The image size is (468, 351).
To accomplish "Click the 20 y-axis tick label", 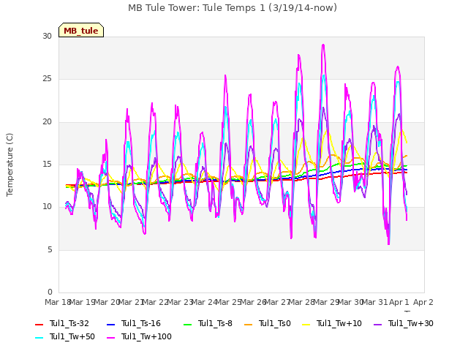I will (47, 122).
